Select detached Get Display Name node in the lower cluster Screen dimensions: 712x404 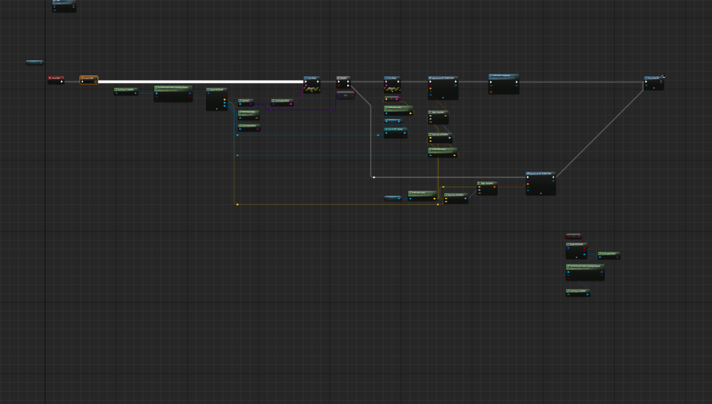609,255
